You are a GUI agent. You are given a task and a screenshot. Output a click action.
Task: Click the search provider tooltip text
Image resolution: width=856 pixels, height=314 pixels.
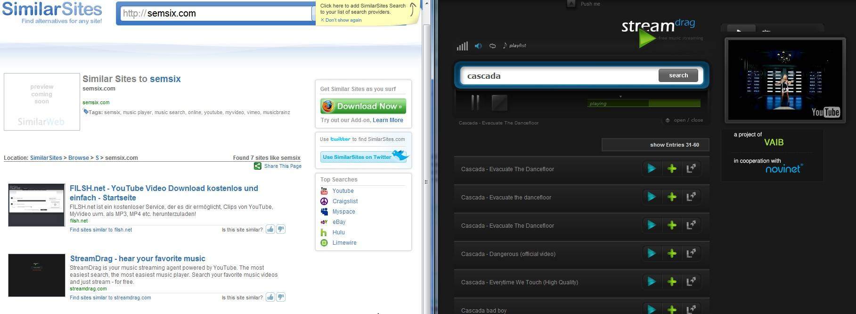[x=362, y=9]
